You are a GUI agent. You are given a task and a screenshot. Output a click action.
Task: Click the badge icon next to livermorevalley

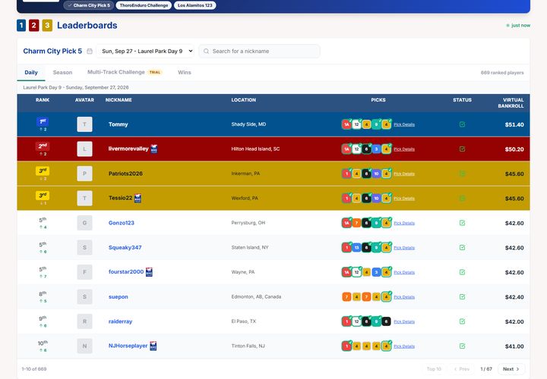[x=154, y=149]
